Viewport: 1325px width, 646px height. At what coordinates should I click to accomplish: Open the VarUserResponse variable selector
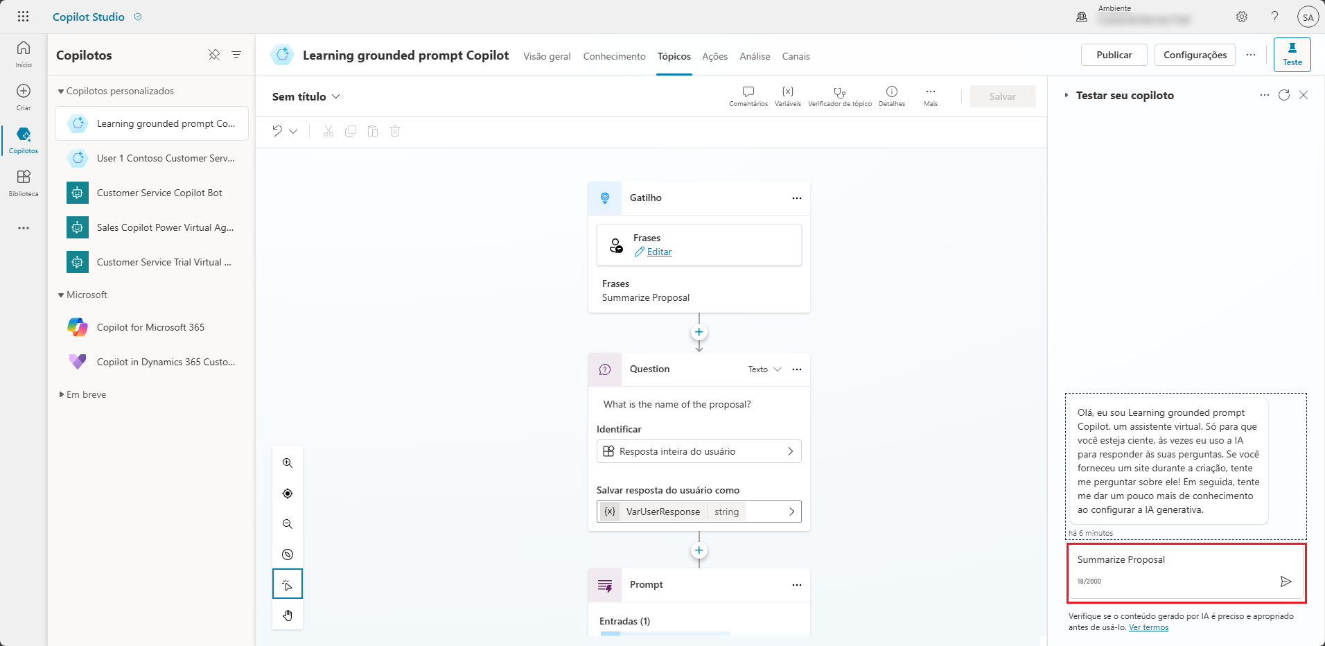click(699, 512)
